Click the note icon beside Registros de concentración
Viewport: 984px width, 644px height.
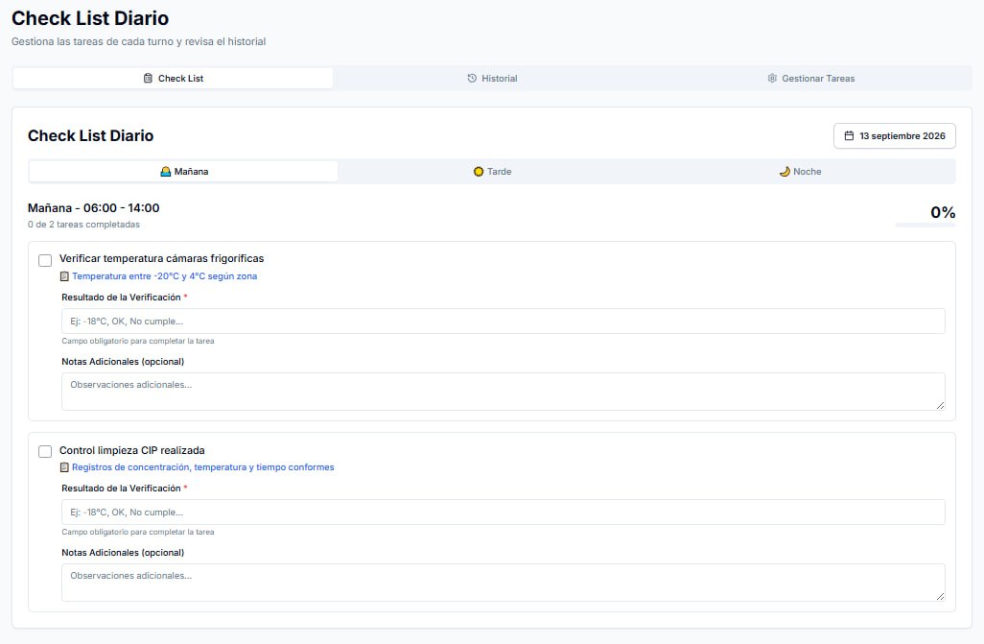tap(64, 467)
